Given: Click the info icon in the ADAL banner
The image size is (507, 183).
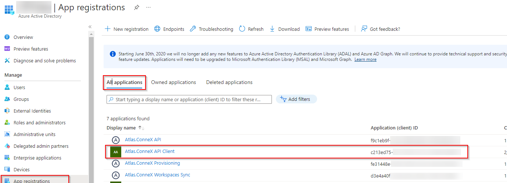Looking at the screenshot, I should pos(113,54).
